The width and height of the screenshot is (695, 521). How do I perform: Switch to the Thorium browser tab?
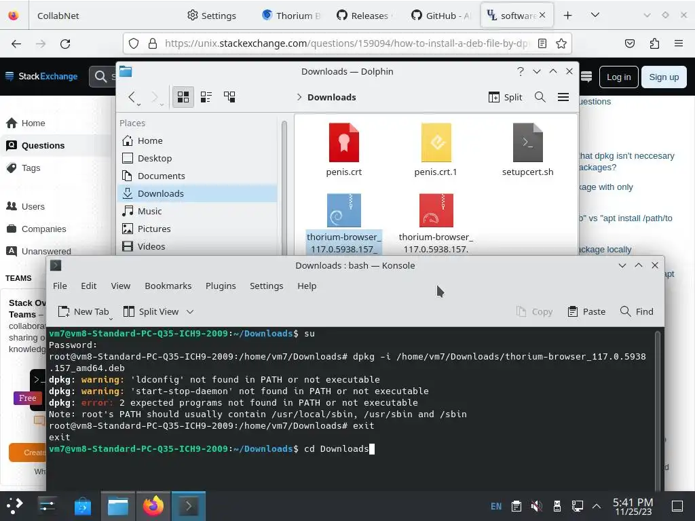coord(291,16)
